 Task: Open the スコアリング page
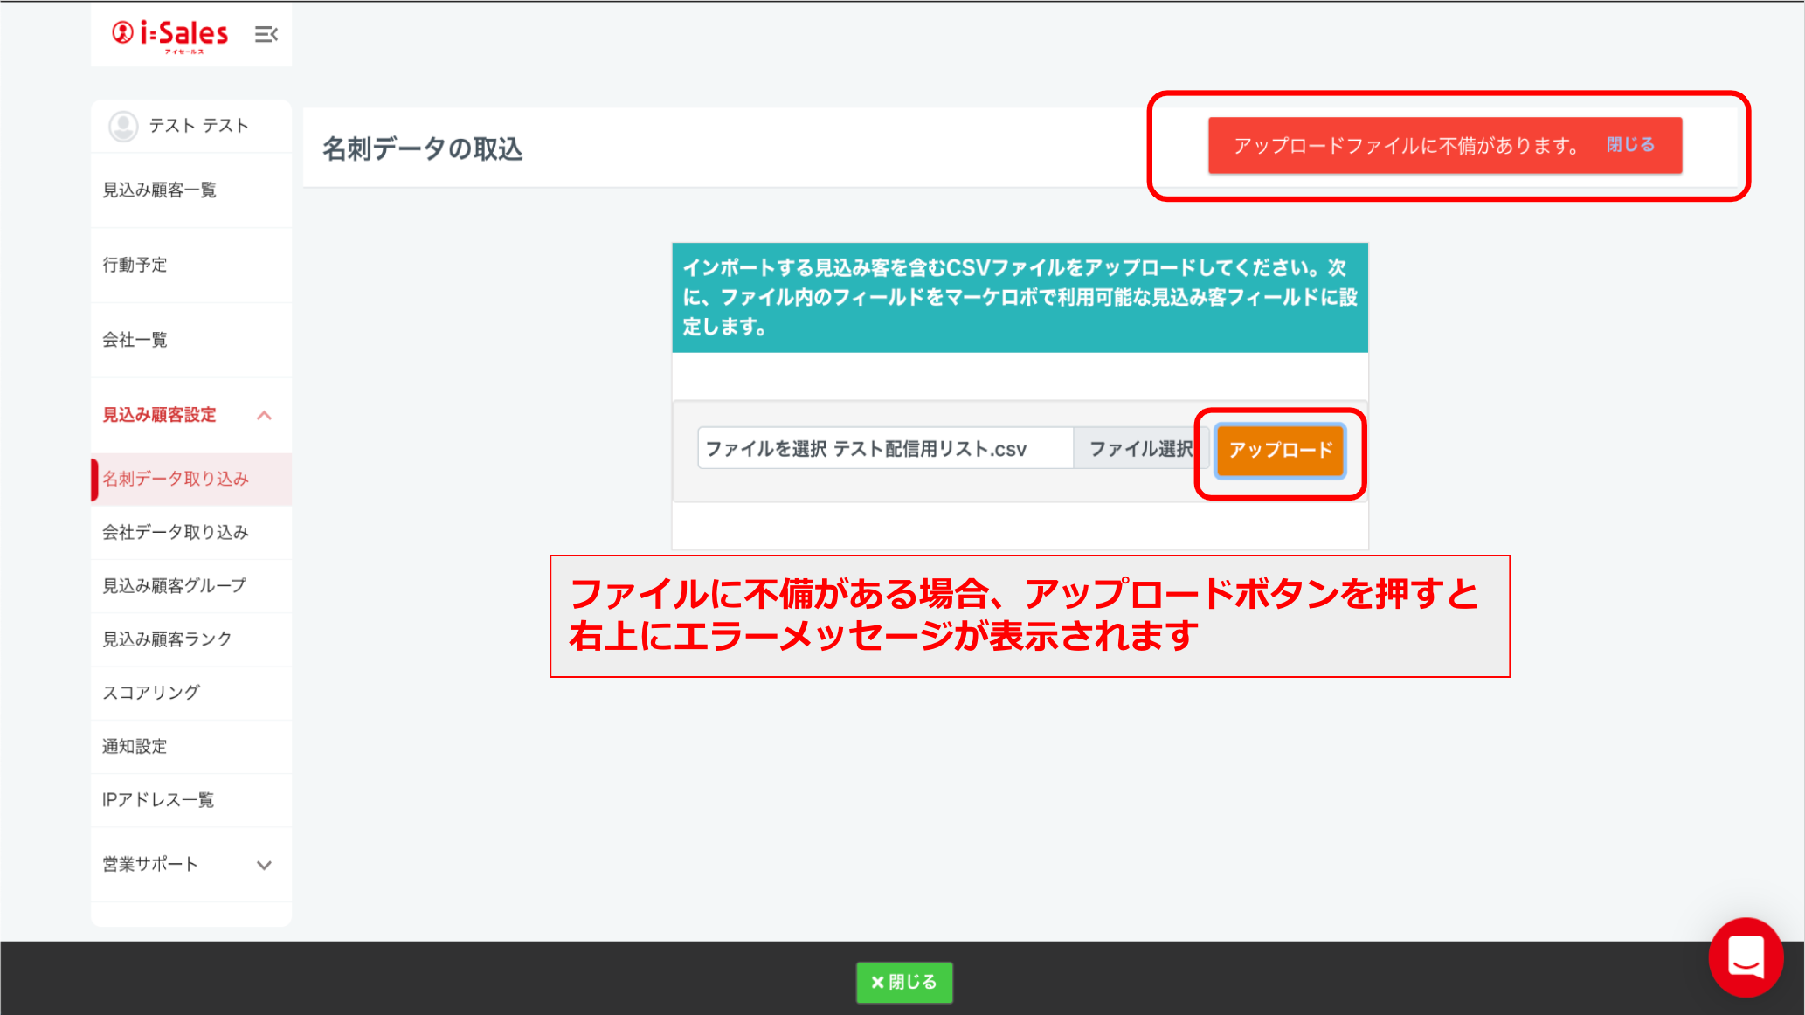click(152, 693)
